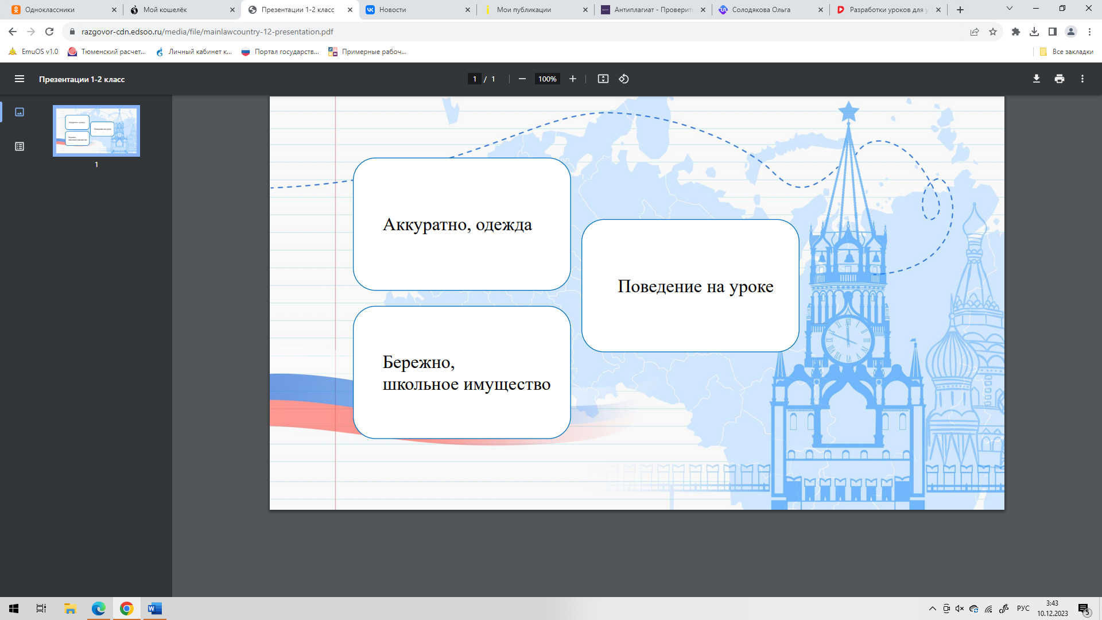Zoom in with the plus button

pyautogui.click(x=573, y=79)
